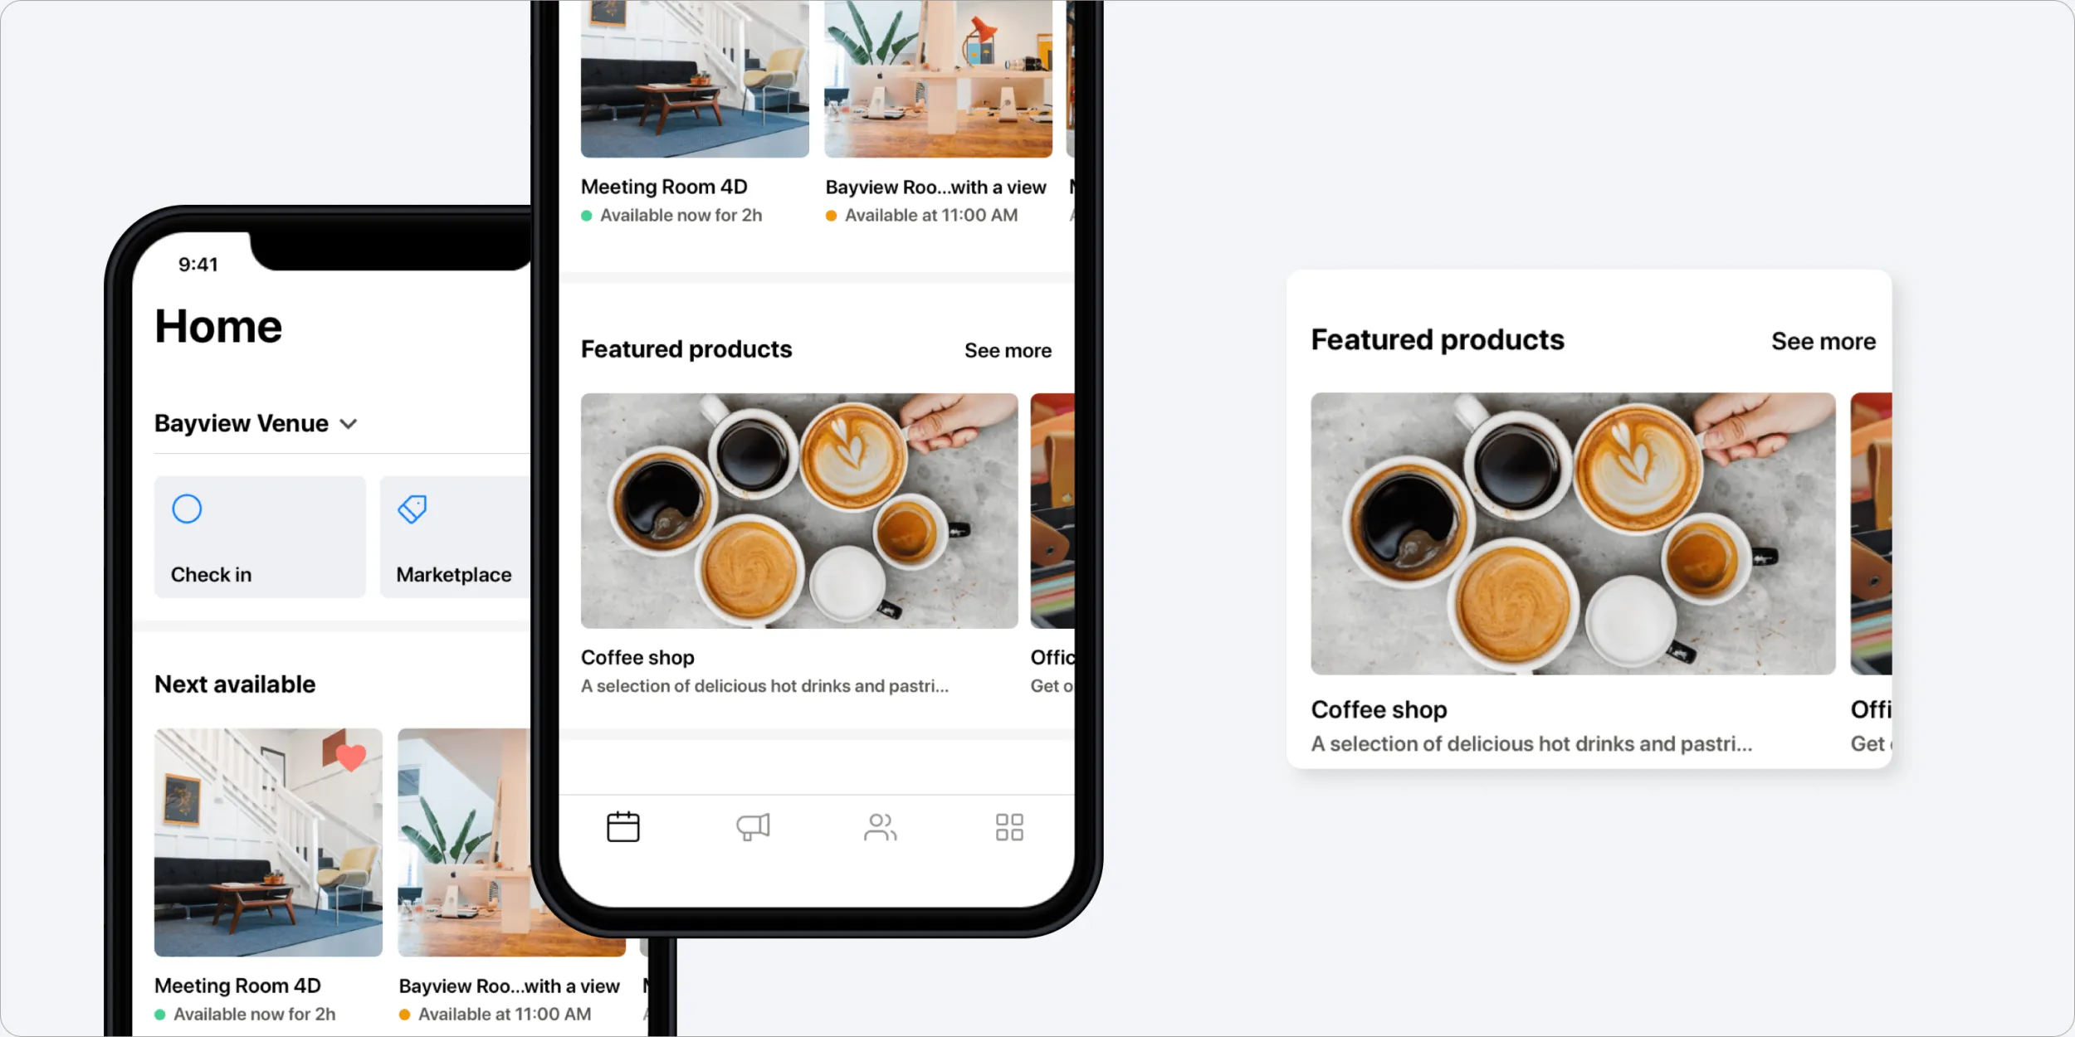Tap the announcements megaphone icon
Viewport: 2075px width, 1037px height.
click(x=753, y=826)
